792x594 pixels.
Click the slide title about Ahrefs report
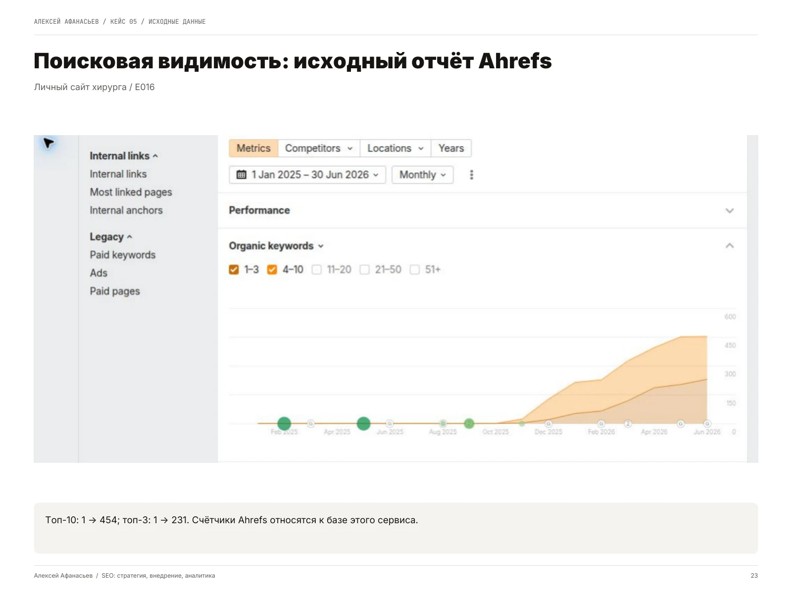click(x=293, y=61)
